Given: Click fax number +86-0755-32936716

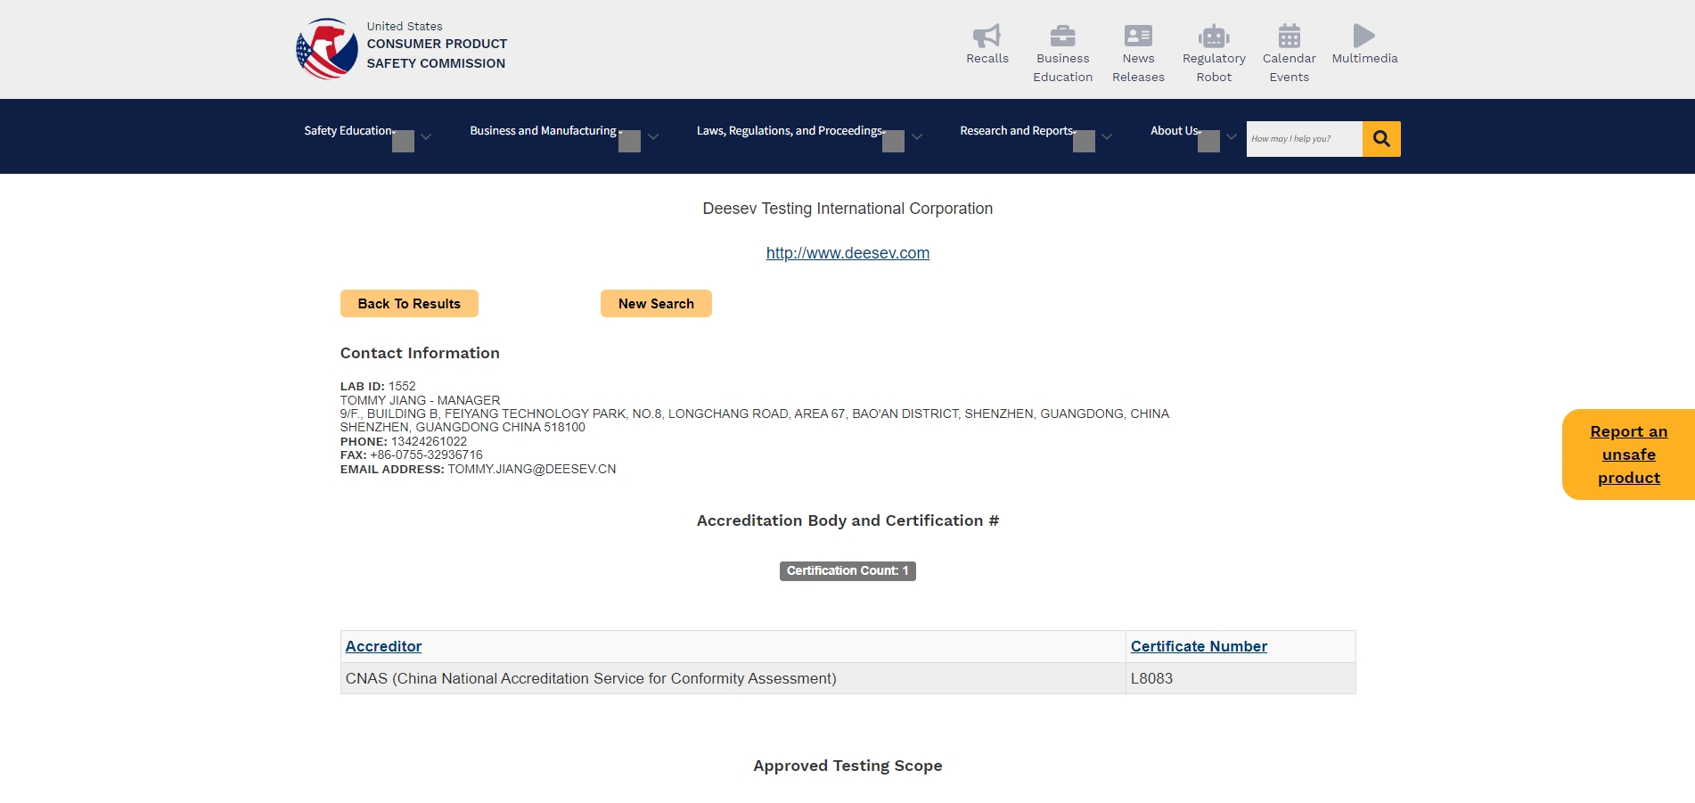Looking at the screenshot, I should pos(426,455).
